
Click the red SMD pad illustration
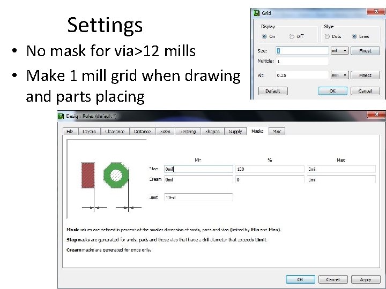coord(88,175)
